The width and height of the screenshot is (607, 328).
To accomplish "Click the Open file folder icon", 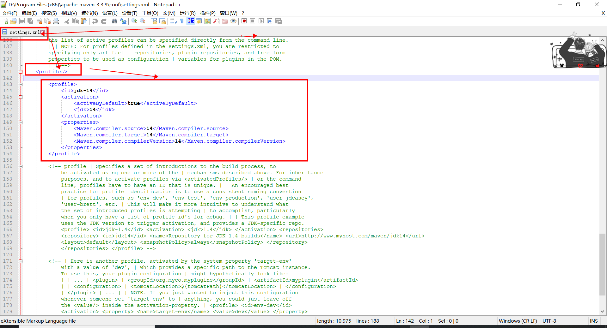I will (13, 21).
